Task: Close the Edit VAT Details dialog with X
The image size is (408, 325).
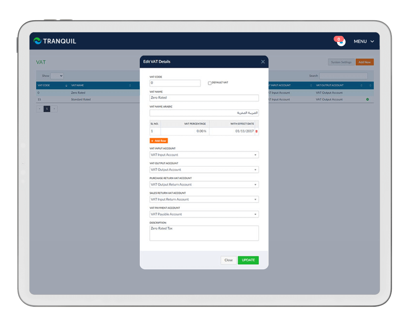Action: (263, 62)
